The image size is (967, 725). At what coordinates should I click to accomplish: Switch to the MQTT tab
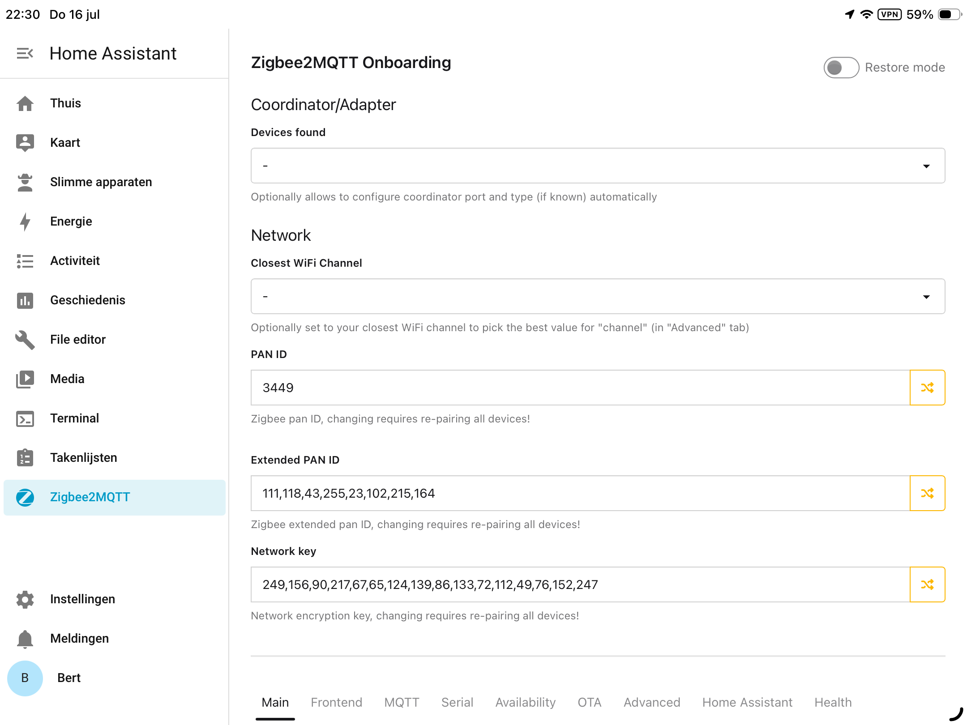(x=402, y=703)
